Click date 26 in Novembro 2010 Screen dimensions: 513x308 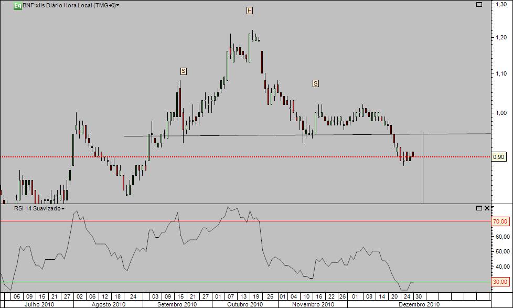342,296
